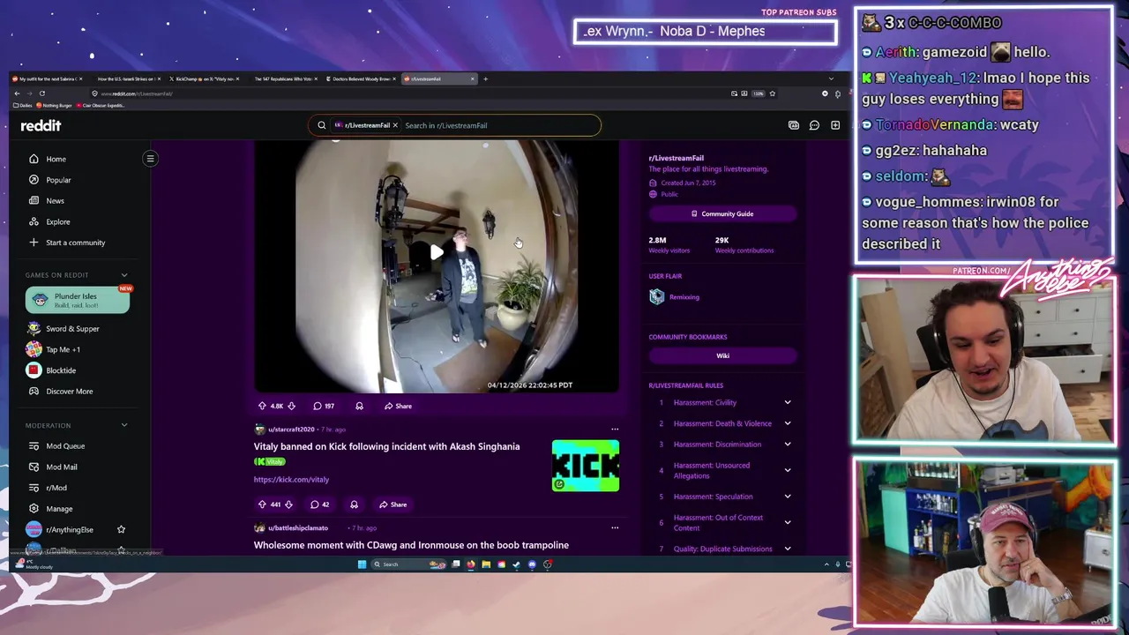
Task: Collapse the Moderation section
Action: (x=124, y=425)
